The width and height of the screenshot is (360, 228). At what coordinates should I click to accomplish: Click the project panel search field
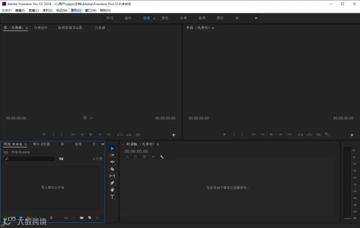29,159
